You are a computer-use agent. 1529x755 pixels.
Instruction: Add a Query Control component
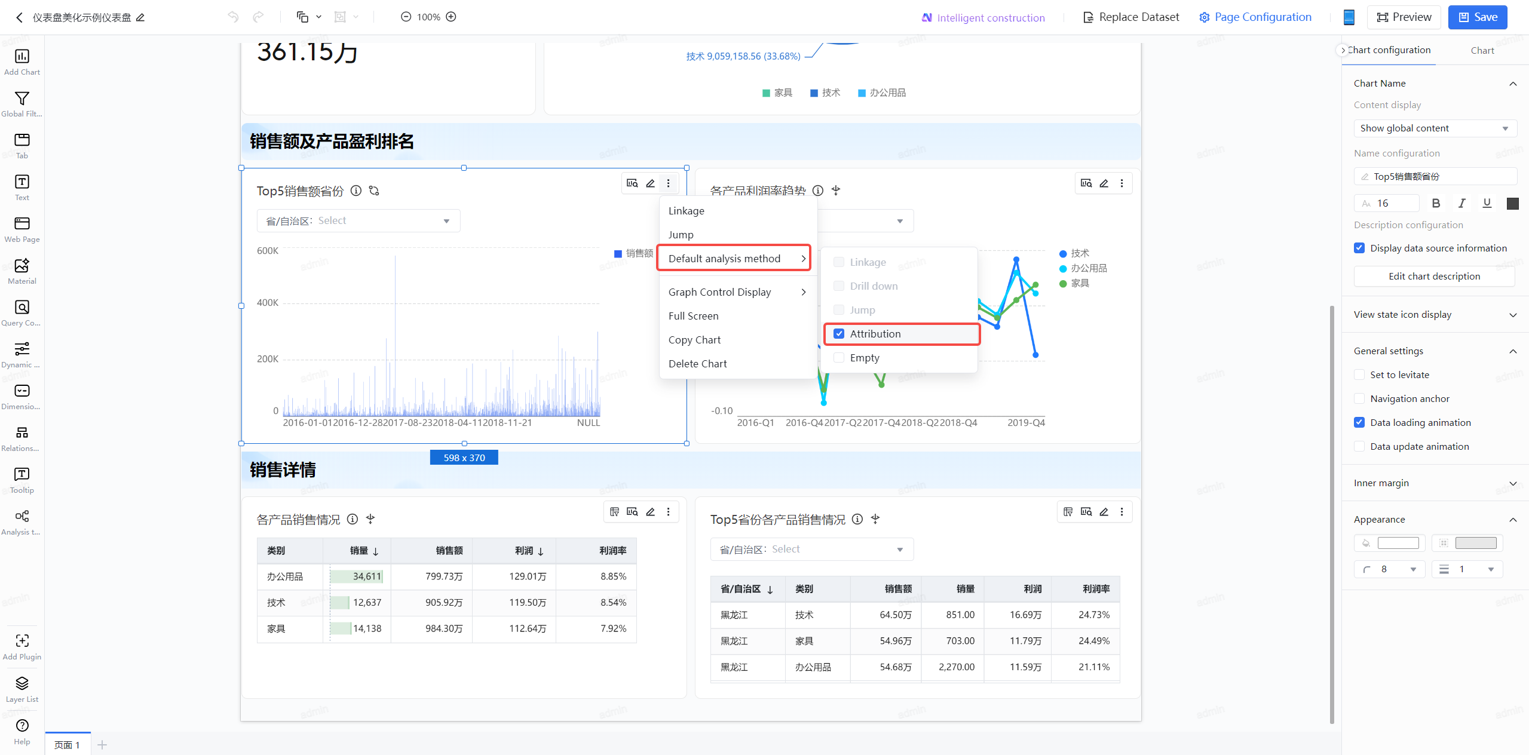22,313
